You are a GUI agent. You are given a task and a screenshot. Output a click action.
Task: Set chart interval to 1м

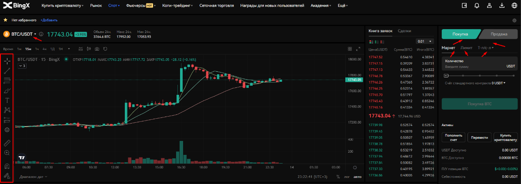[19, 49]
